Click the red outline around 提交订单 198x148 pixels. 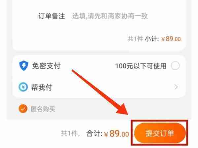click(160, 133)
